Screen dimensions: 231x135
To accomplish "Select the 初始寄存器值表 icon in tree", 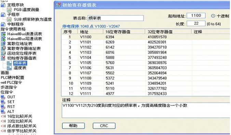I will [3, 58].
